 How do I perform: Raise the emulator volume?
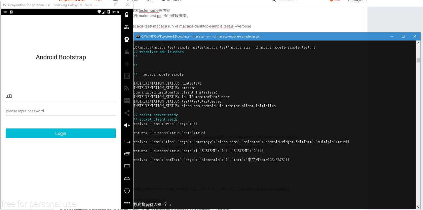pos(127,125)
